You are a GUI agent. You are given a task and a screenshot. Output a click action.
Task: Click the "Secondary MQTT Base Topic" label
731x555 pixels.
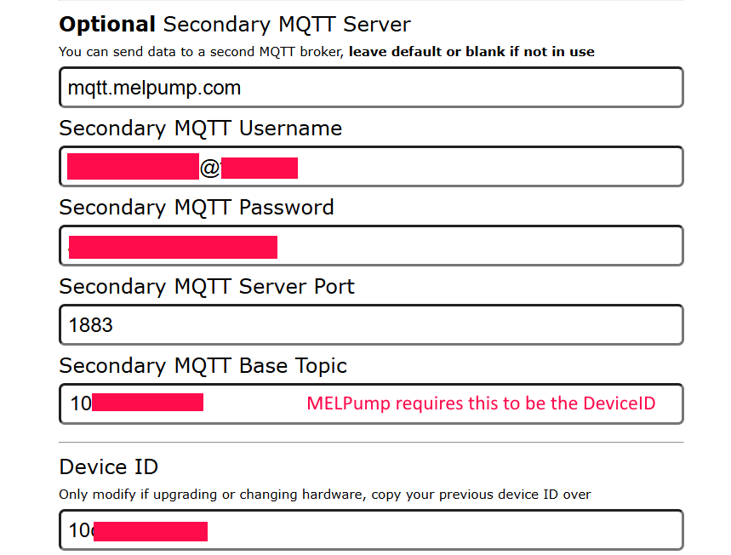tap(203, 366)
